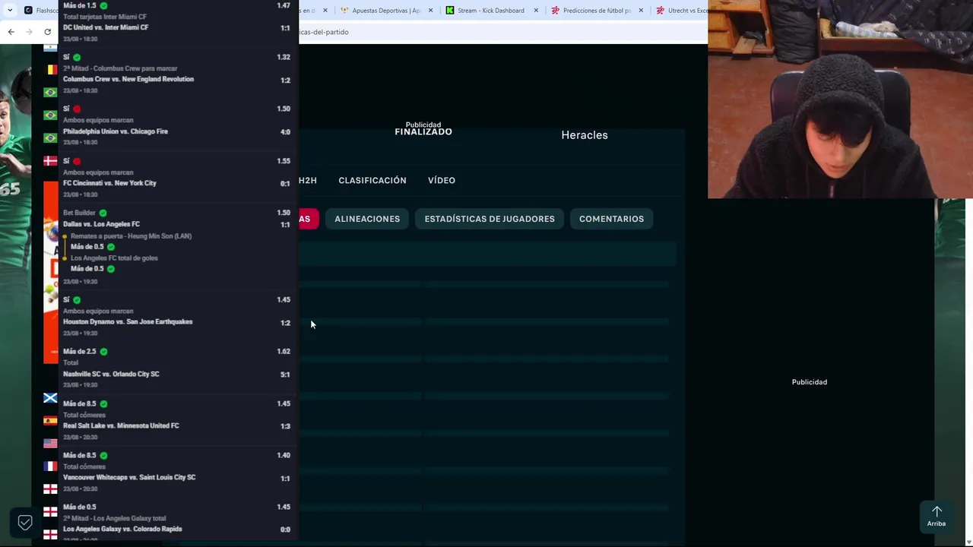Switch to the Flashscore browser tab
973x547 pixels.
tap(41, 11)
